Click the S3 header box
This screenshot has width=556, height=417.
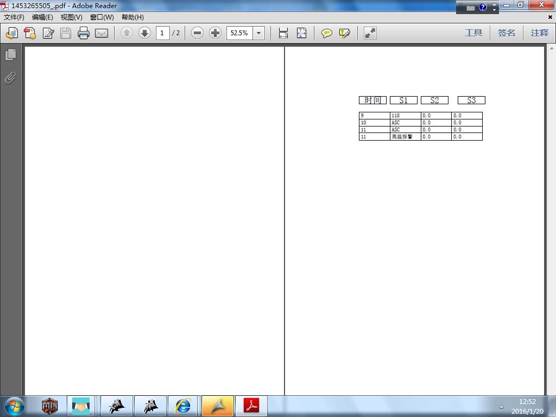pos(471,100)
